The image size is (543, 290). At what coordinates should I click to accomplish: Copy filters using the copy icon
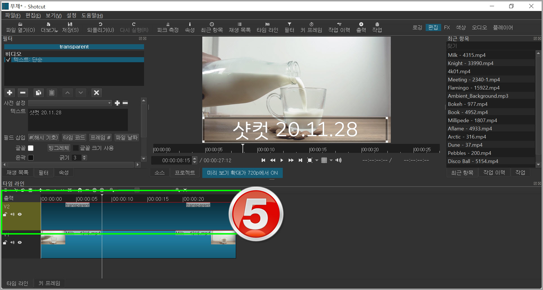[39, 93]
